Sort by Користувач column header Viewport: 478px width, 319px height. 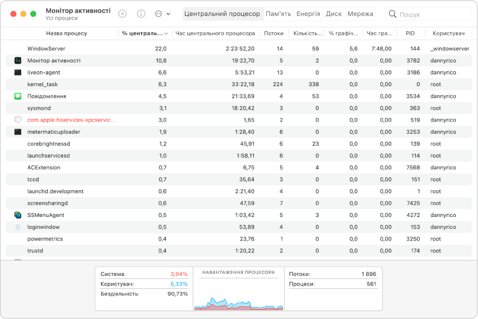click(x=448, y=33)
